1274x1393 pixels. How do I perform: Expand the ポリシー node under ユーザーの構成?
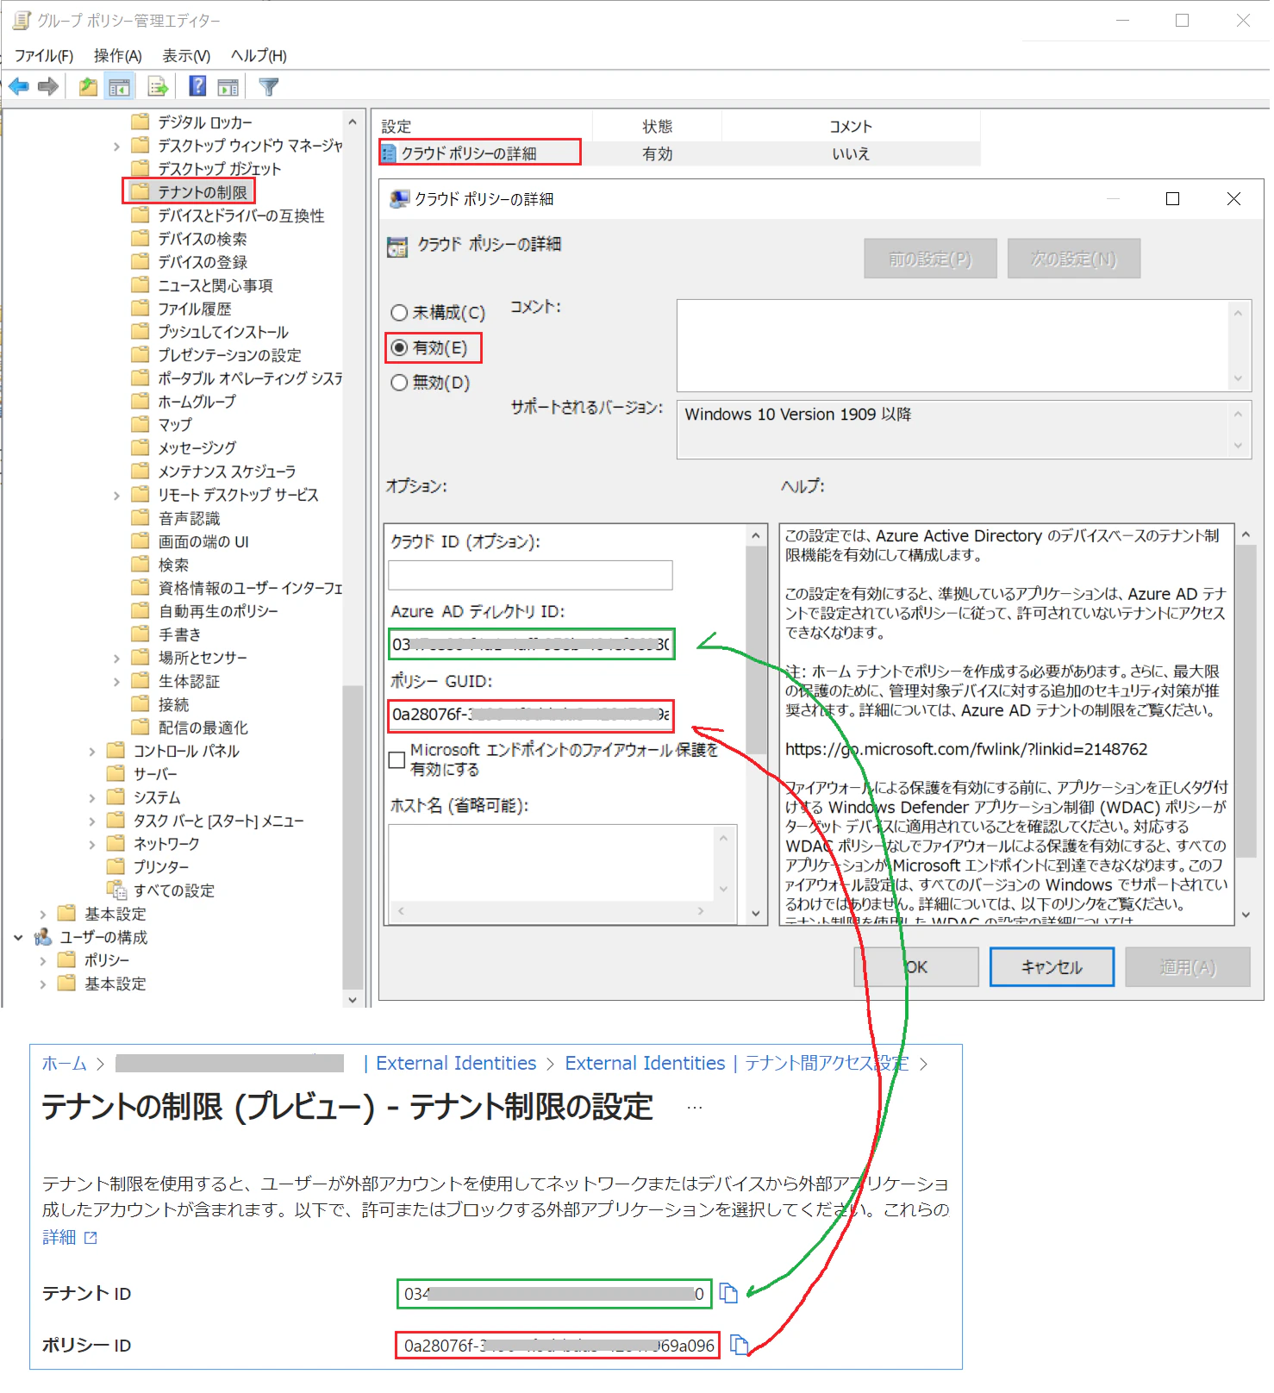click(42, 960)
